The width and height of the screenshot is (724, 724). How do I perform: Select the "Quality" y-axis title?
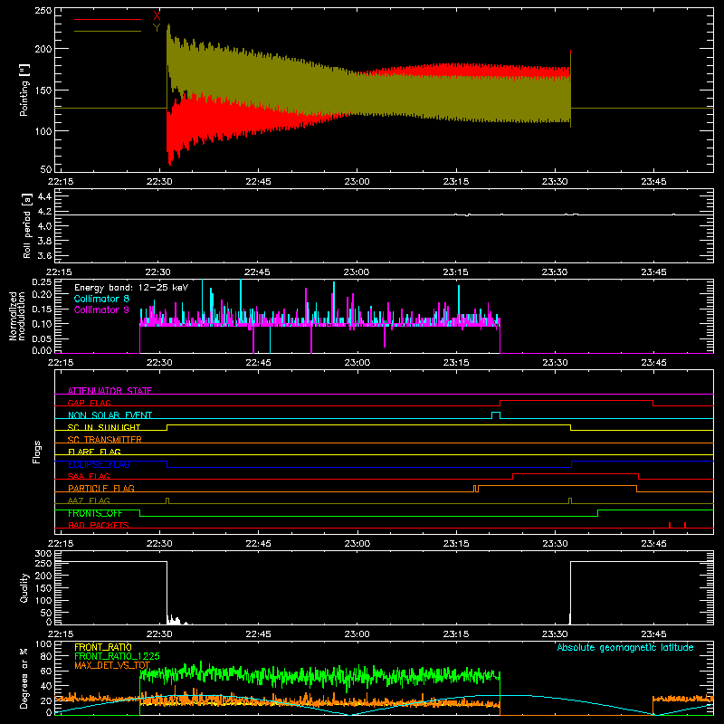coord(24,587)
